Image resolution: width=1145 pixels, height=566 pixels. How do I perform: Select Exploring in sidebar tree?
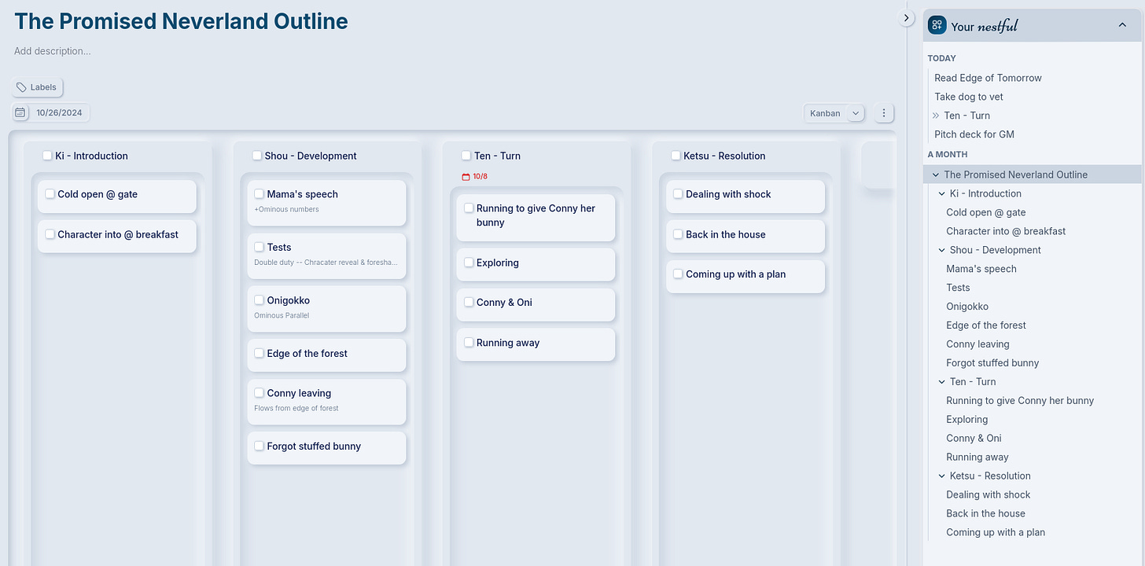tap(966, 420)
